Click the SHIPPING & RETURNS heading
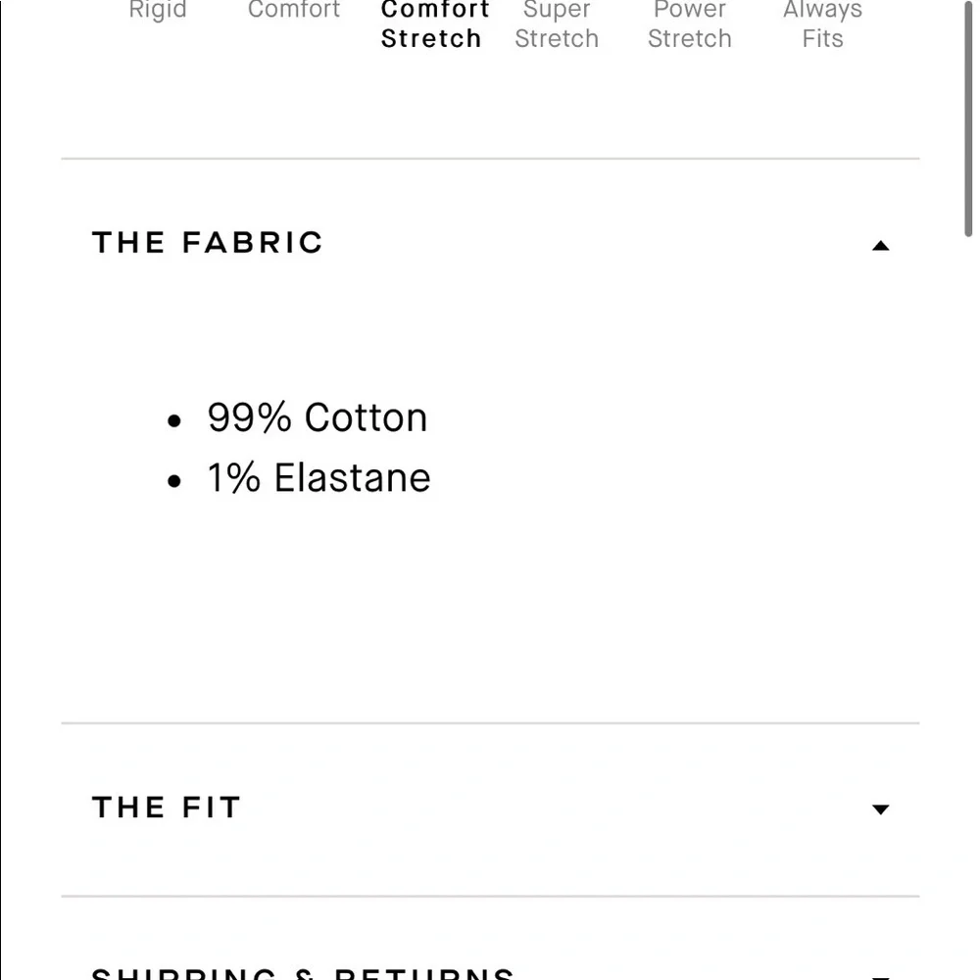This screenshot has height=980, width=980. (x=303, y=973)
